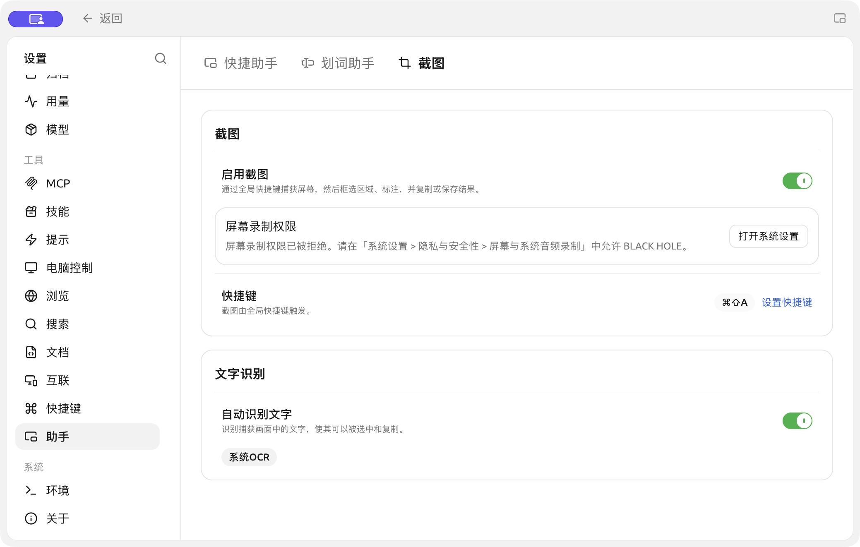Click the 搜索 magnifier icon in sidebar

coord(31,324)
